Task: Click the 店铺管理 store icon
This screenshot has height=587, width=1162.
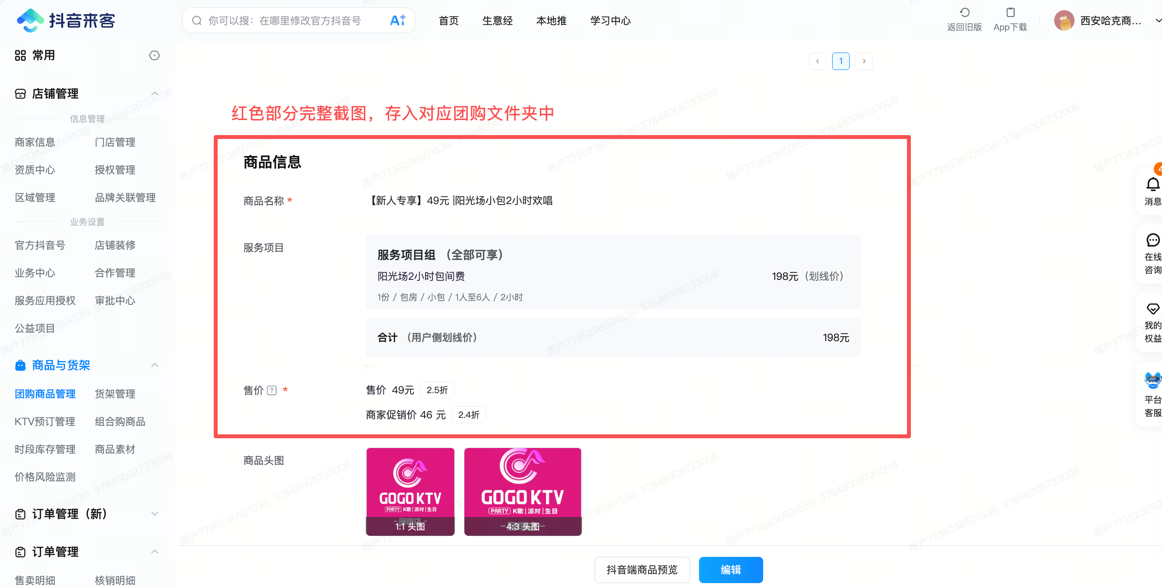Action: [x=20, y=94]
